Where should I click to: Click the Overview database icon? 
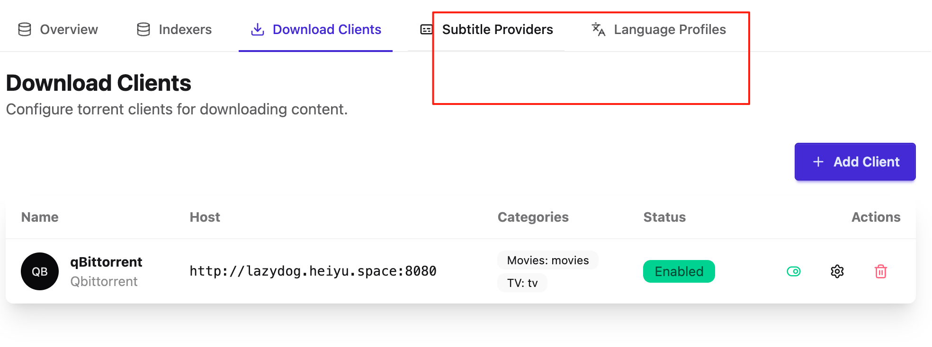coord(25,29)
